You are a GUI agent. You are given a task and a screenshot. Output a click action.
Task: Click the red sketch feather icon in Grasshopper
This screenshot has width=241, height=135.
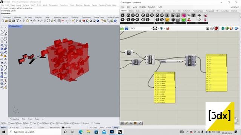click(168, 28)
